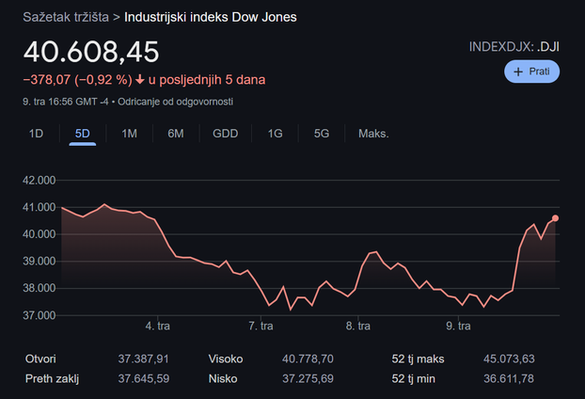Click the 9. tra date axis label
Viewport: 585px width, 399px height.
(458, 326)
